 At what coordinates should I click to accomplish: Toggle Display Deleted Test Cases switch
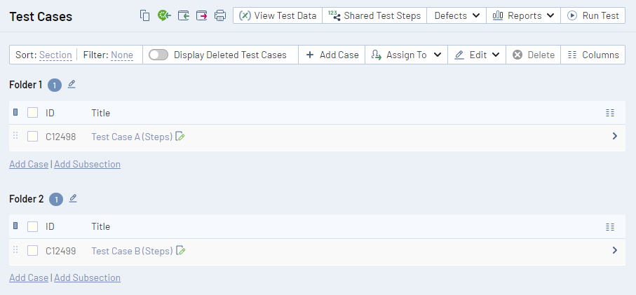point(158,55)
